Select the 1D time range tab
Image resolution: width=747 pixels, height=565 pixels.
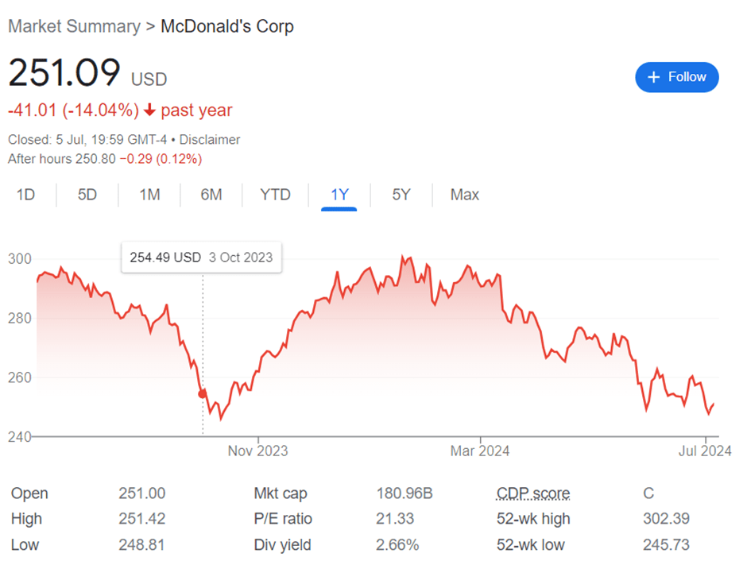coord(26,195)
